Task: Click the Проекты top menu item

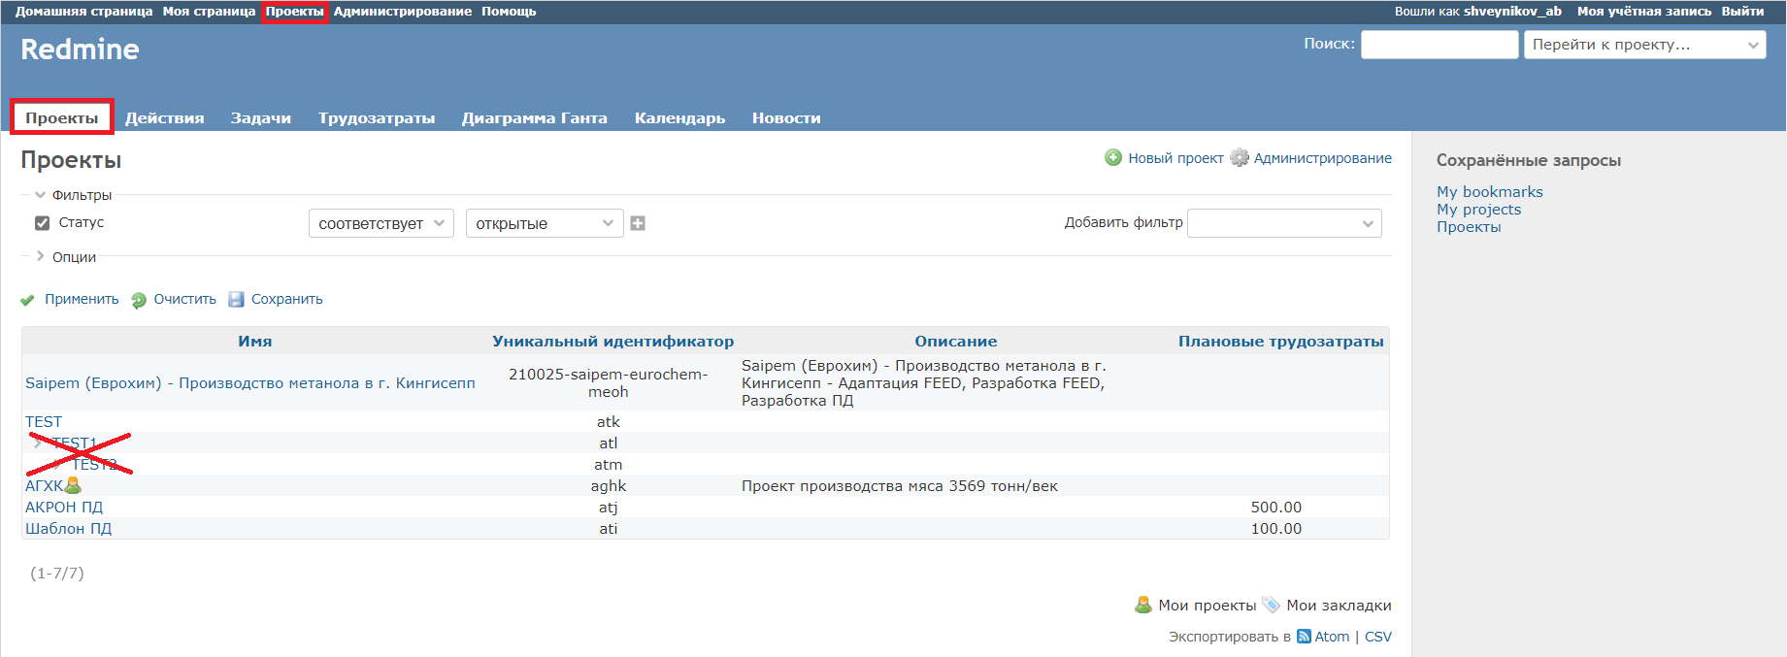Action: click(x=295, y=12)
